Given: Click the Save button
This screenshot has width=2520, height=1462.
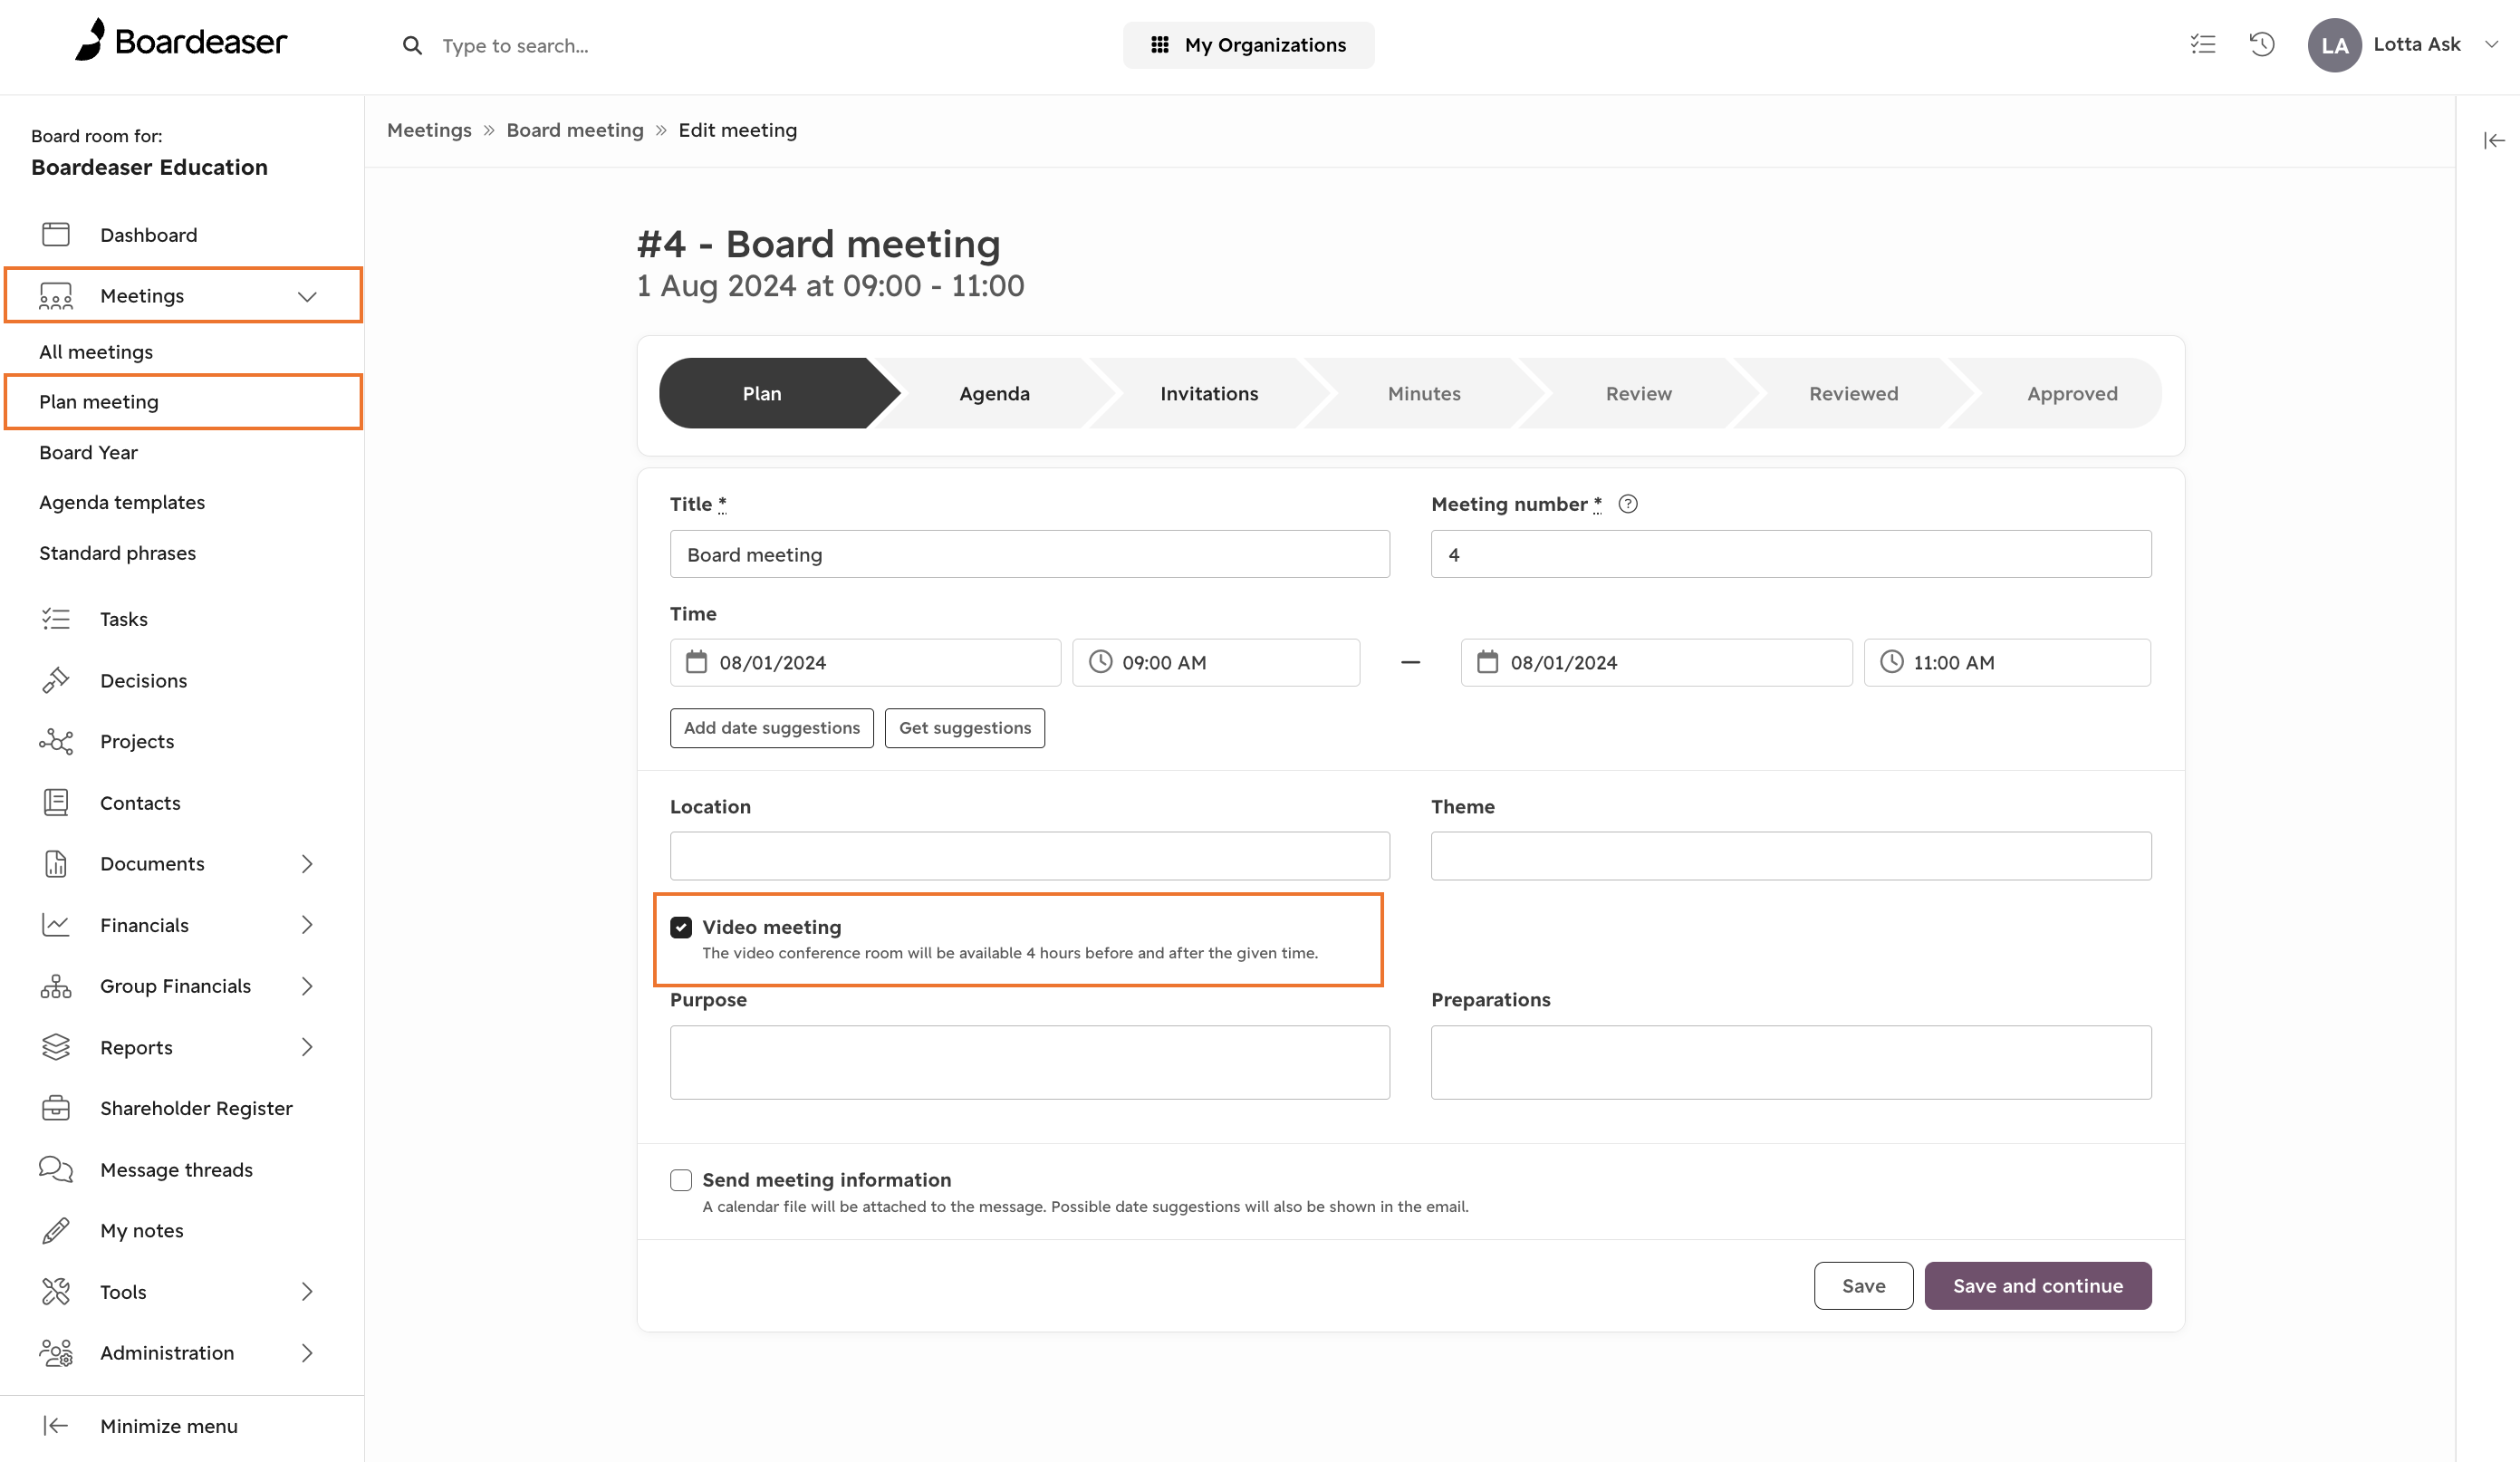Looking at the screenshot, I should [1863, 1286].
